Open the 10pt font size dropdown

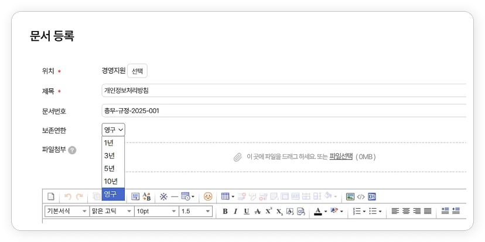(156, 212)
